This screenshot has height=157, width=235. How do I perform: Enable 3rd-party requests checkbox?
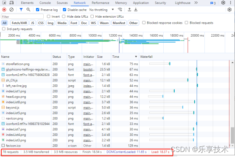3,29
